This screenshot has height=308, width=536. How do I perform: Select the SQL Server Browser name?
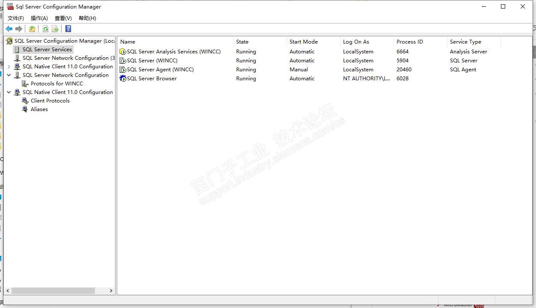pyautogui.click(x=151, y=79)
